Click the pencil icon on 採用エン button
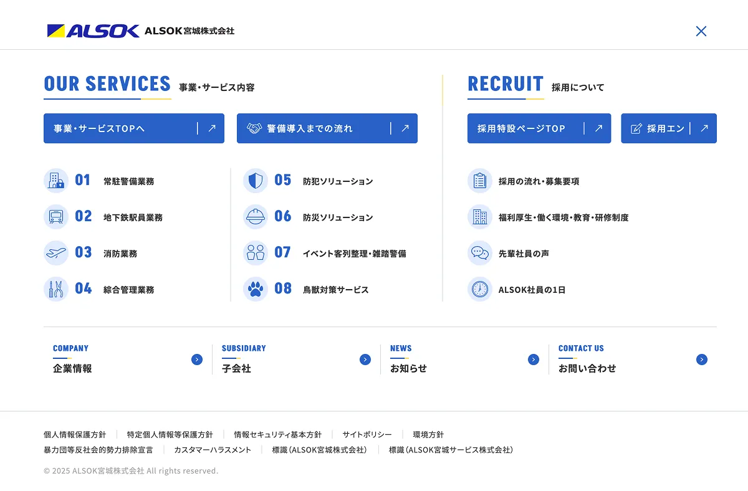748x491 pixels. tap(636, 128)
